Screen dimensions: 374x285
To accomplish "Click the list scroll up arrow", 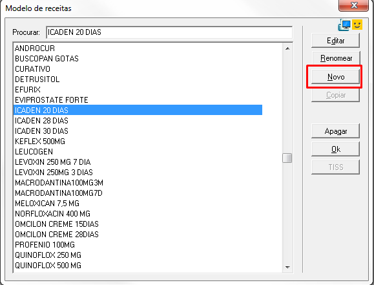I will coord(287,48).
